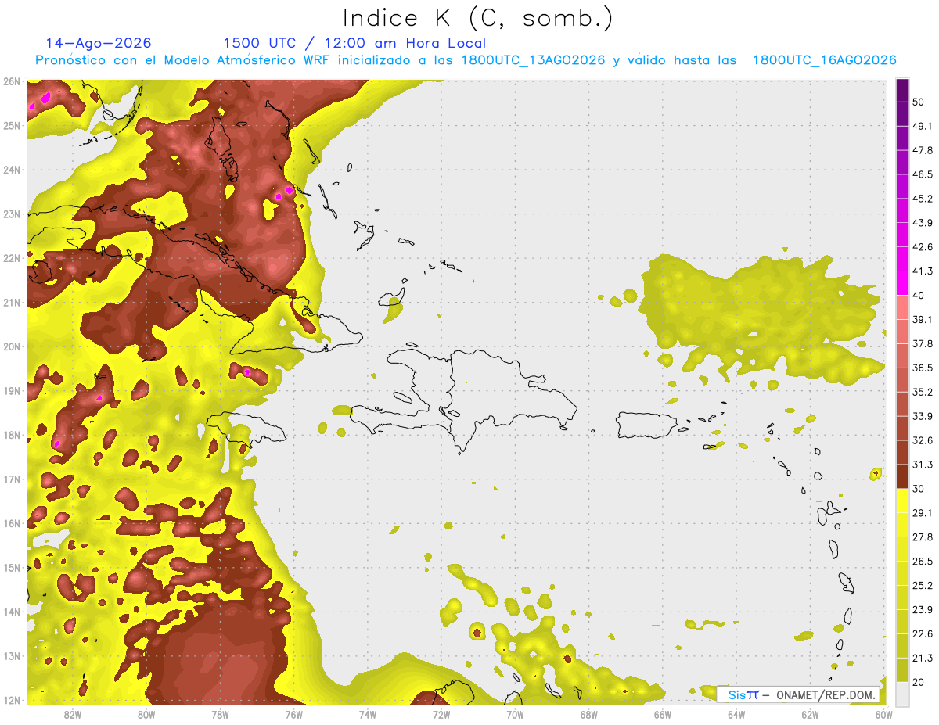
Task: Click the "60W" longitude axis label
Action: [883, 714]
